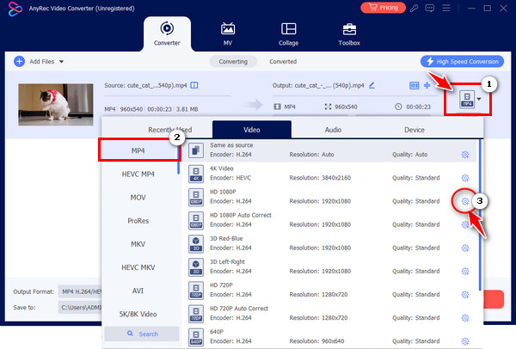The image size is (516, 349).
Task: Open settings gear for 3D Left-Right
Action: (x=465, y=272)
